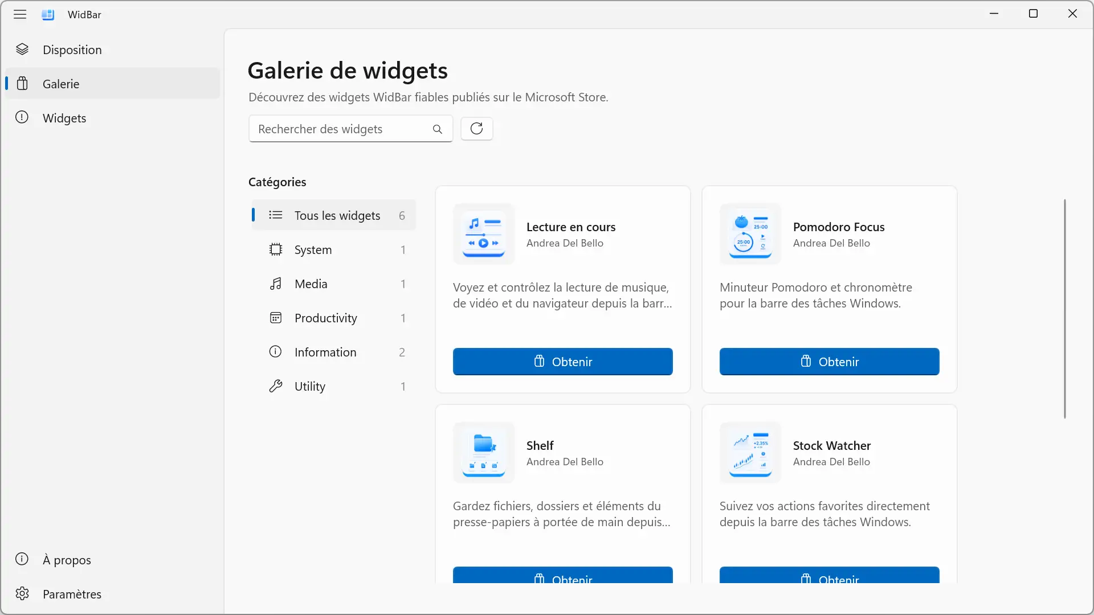Click the Widgets sidebar icon
The height and width of the screenshot is (615, 1094).
22,117
